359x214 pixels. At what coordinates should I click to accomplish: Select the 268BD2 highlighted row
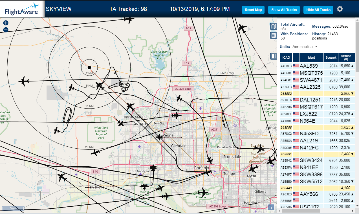coord(317,93)
